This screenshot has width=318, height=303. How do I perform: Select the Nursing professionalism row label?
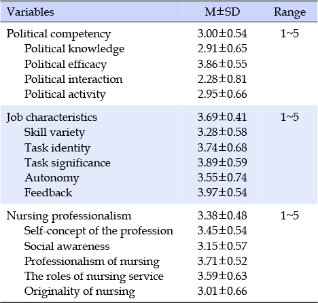tap(69, 216)
